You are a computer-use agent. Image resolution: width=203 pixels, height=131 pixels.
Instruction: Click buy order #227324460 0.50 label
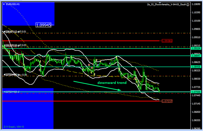coord(15,75)
